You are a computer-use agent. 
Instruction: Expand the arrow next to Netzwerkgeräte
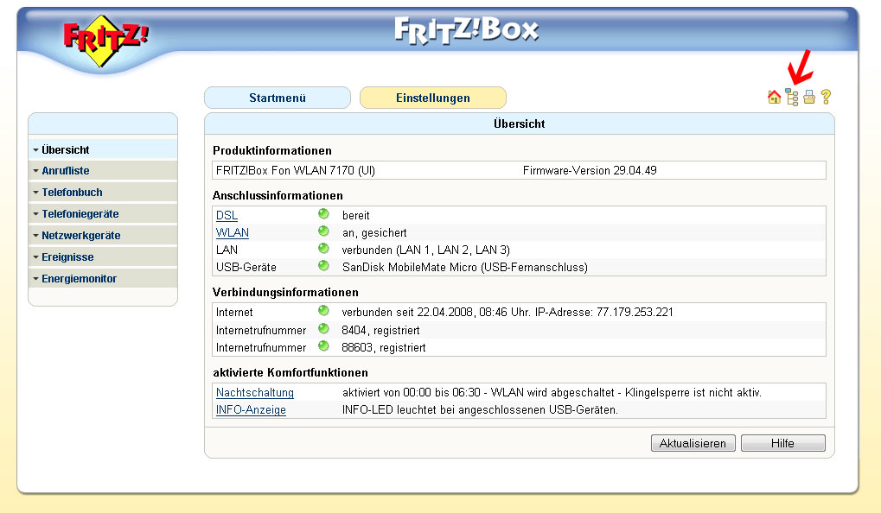coord(35,235)
